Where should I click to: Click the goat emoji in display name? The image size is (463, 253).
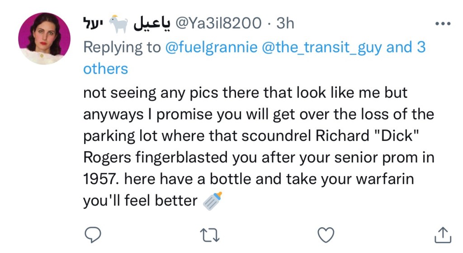click(120, 24)
